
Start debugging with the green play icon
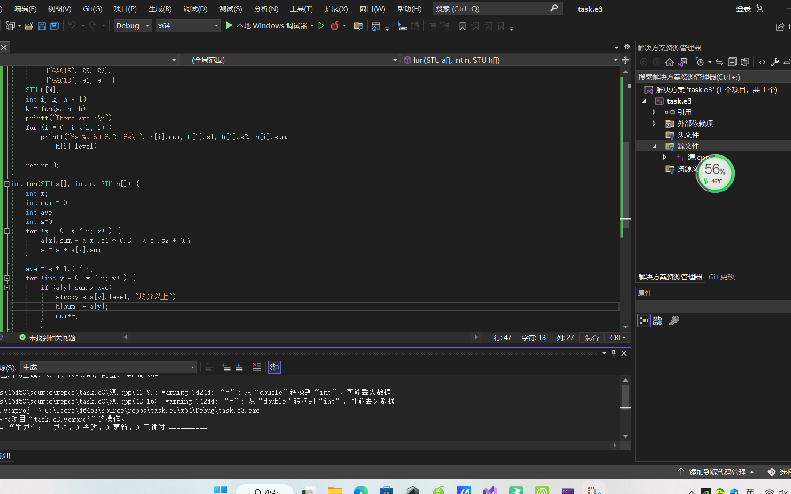229,25
